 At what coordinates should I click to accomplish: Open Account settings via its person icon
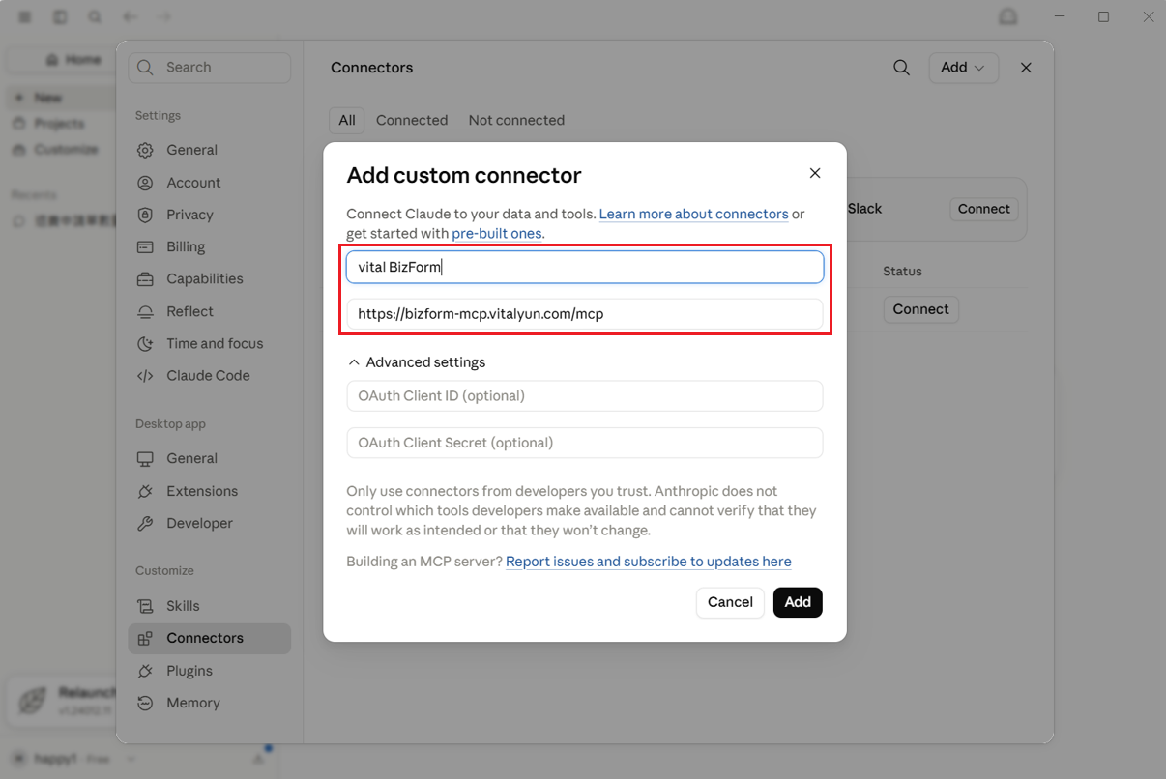(145, 183)
